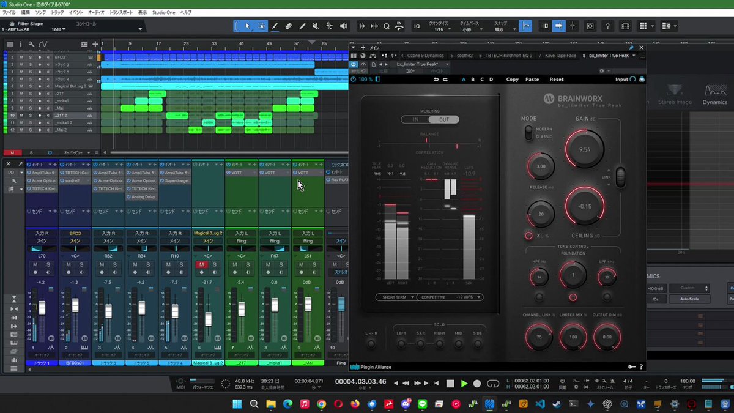Open the video player film icon

point(625,26)
